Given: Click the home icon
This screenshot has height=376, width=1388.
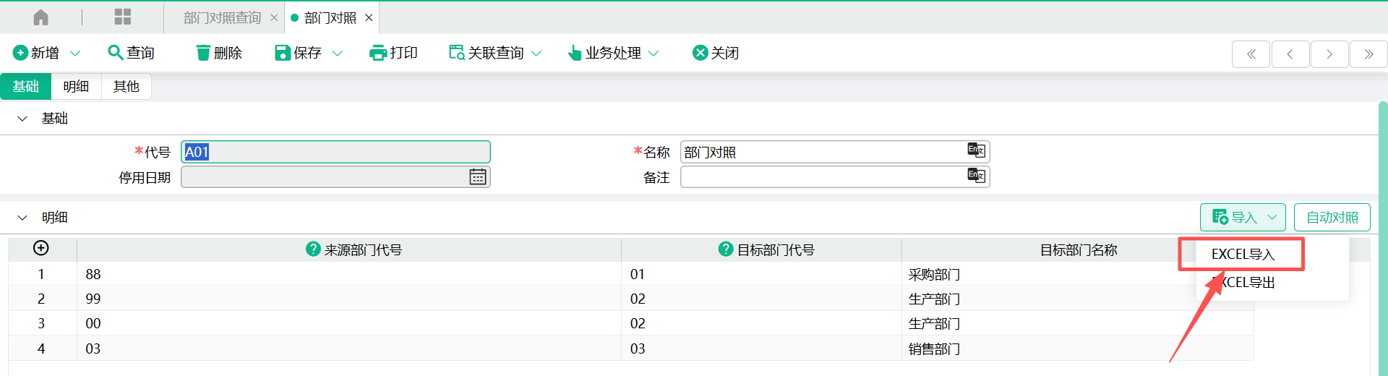Looking at the screenshot, I should pyautogui.click(x=41, y=17).
